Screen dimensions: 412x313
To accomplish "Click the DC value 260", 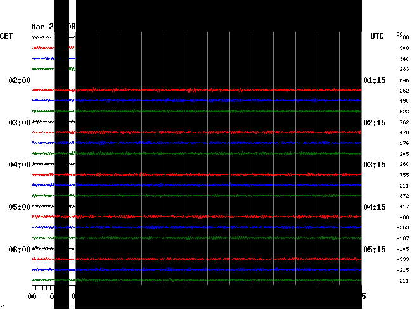I will [404, 164].
